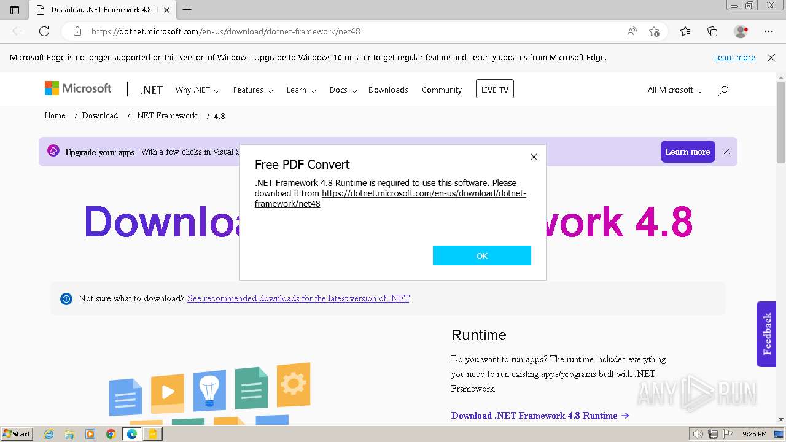Open File Explorer from taskbar
Screen dimensions: 786x442
pos(69,434)
